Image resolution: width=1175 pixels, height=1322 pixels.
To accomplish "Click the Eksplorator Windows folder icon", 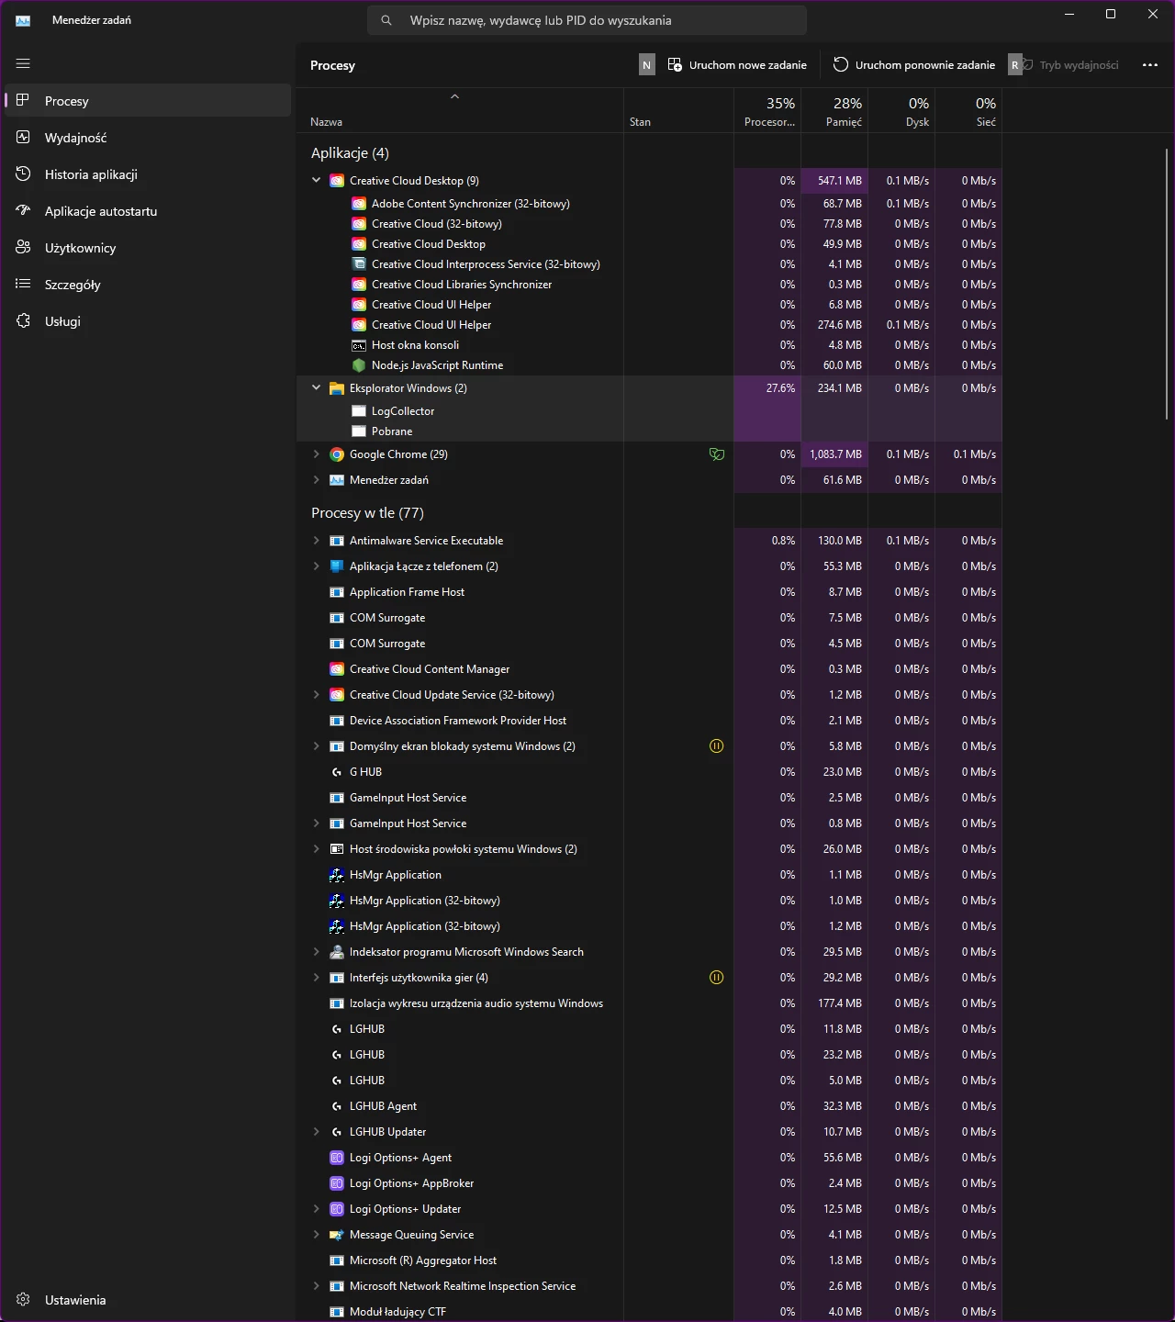I will [337, 388].
